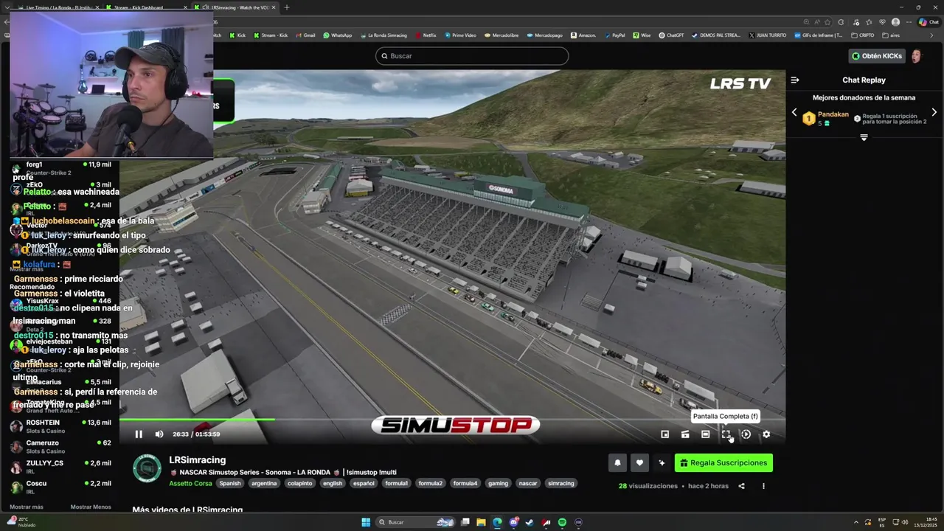Open Pandakan donor profile
944x531 pixels.
pos(833,114)
